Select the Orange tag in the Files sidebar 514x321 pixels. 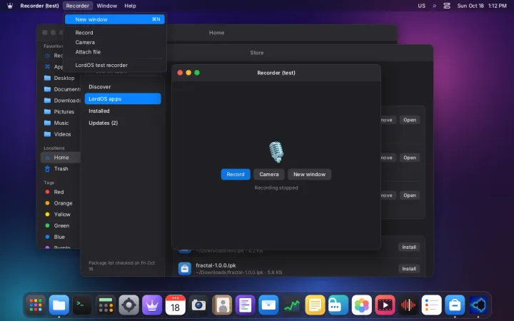tap(61, 203)
